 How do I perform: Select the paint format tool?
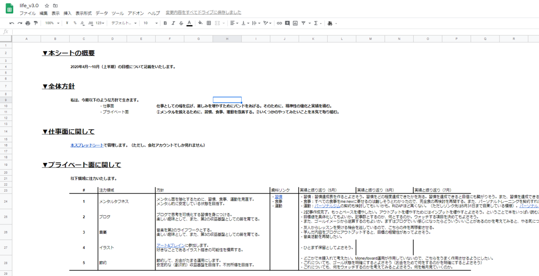pyautogui.click(x=35, y=23)
